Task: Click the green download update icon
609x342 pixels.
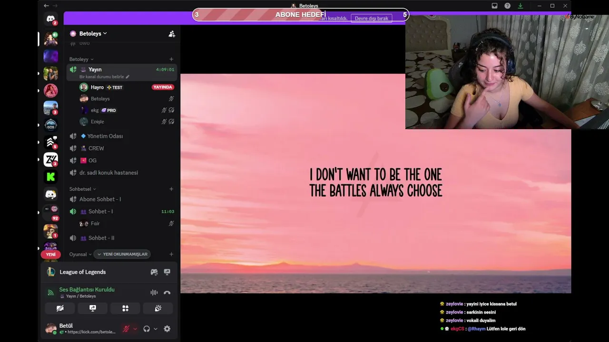Action: pos(520,6)
